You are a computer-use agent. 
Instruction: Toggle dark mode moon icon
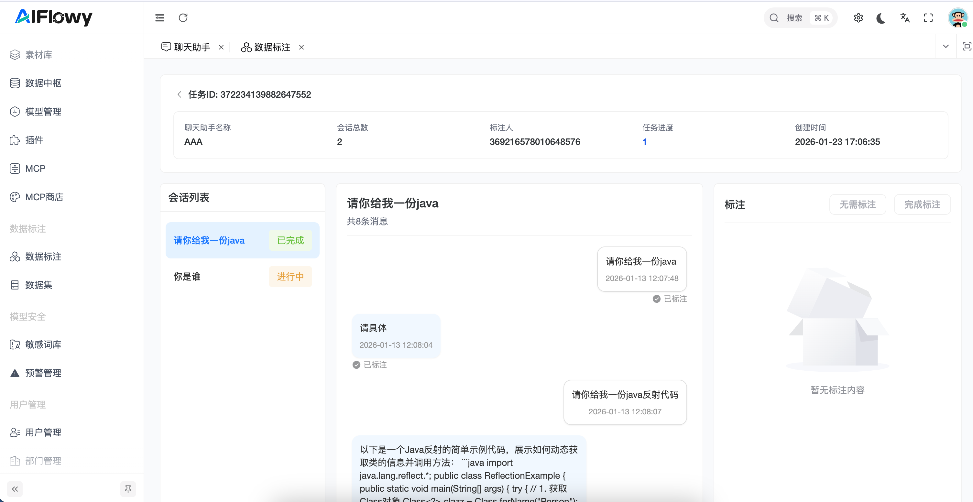point(881,18)
